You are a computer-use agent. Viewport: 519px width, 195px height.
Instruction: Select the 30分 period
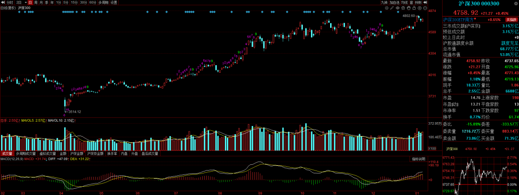[x=84, y=2]
